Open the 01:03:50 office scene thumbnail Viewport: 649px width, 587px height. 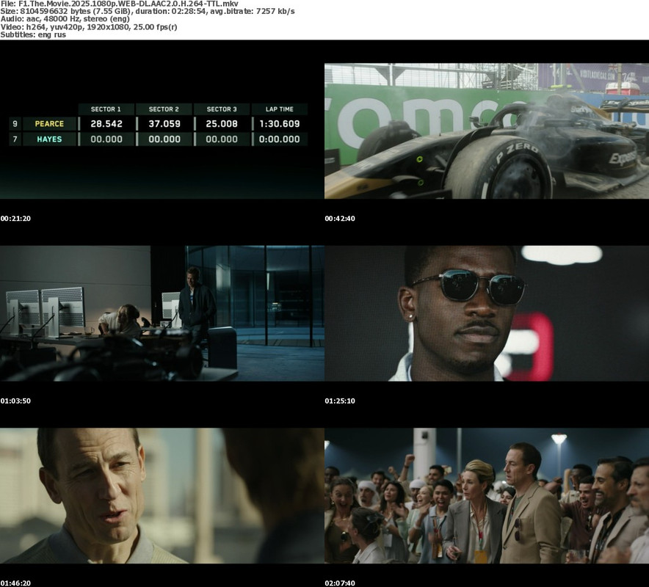162,313
